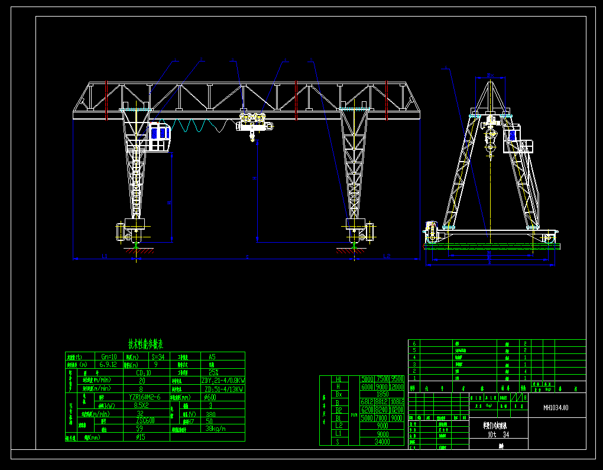Click the 59 ratio value
This screenshot has height=470, width=603.
coord(139,429)
